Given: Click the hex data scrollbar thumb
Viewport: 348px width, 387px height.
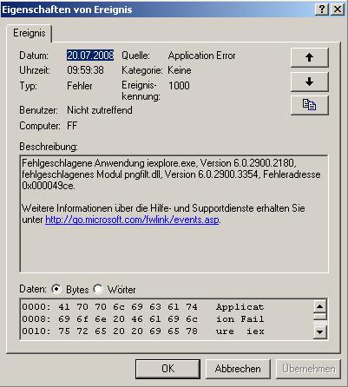Looking at the screenshot, I should [x=319, y=317].
